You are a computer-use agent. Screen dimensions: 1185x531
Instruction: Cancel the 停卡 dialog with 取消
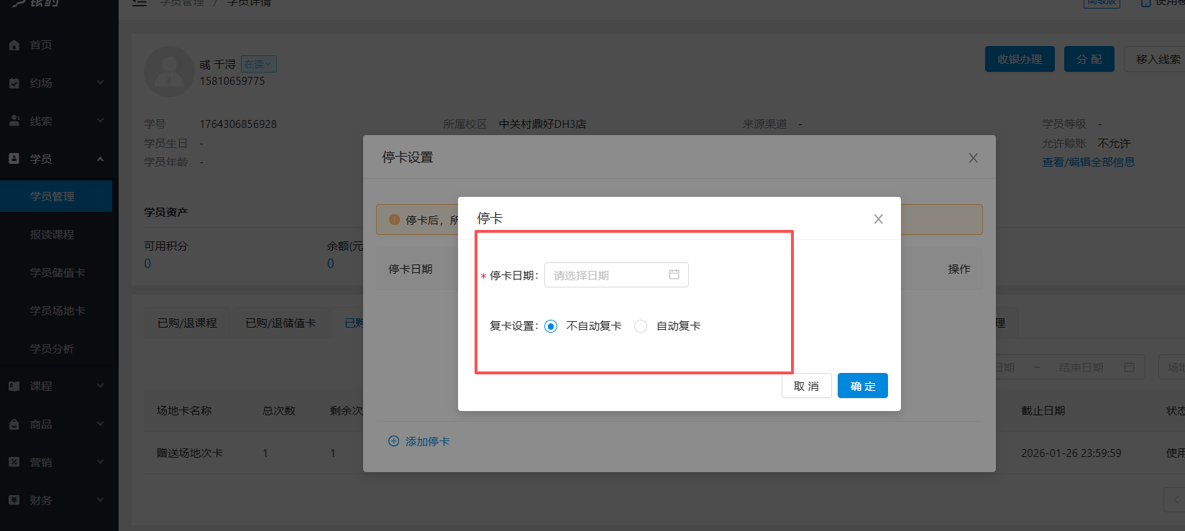(x=806, y=386)
